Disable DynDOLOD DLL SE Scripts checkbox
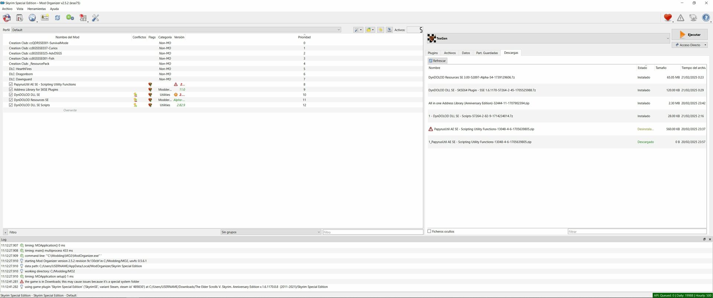This screenshot has width=713, height=298. click(11, 105)
